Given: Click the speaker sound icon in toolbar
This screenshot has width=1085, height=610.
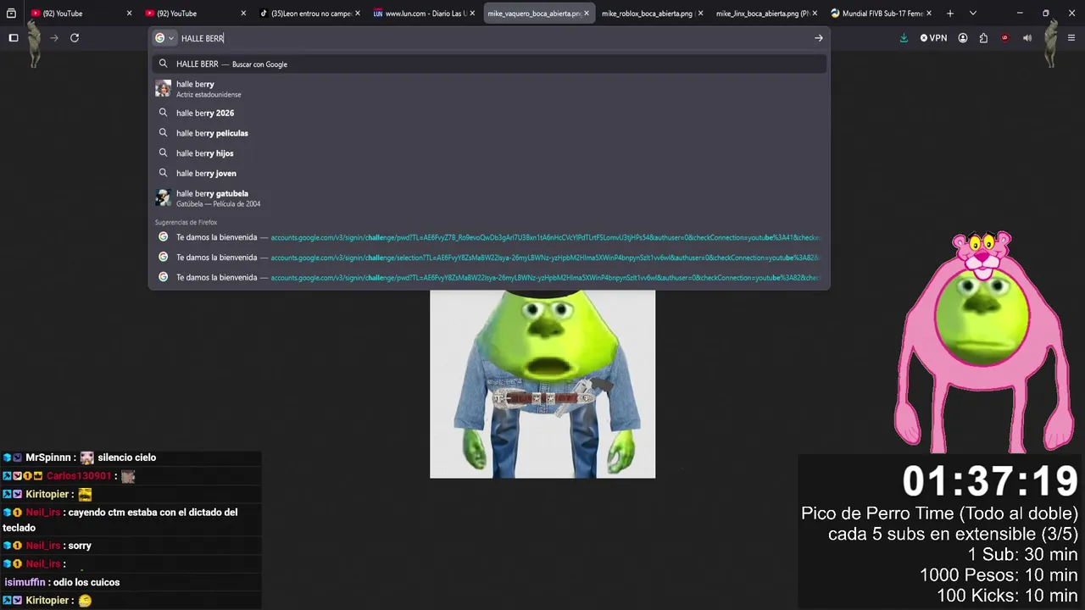Looking at the screenshot, I should (x=1027, y=38).
